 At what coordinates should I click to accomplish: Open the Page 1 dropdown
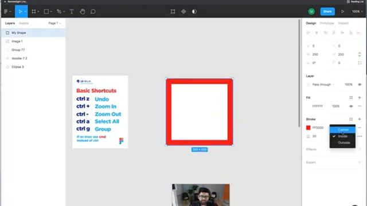tap(54, 23)
